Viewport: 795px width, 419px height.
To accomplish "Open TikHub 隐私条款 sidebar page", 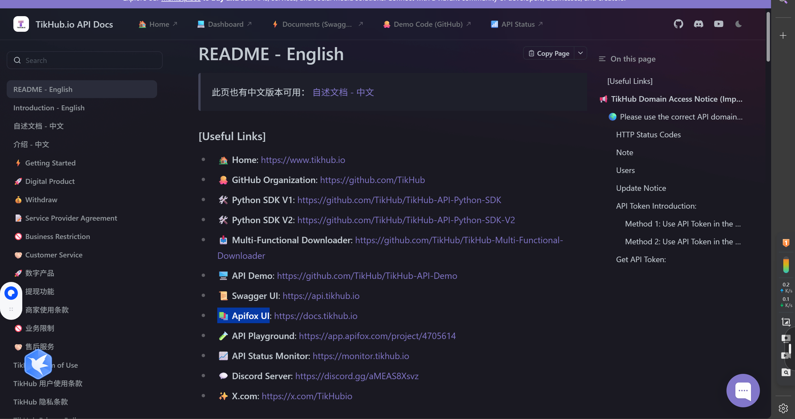I will pos(40,402).
